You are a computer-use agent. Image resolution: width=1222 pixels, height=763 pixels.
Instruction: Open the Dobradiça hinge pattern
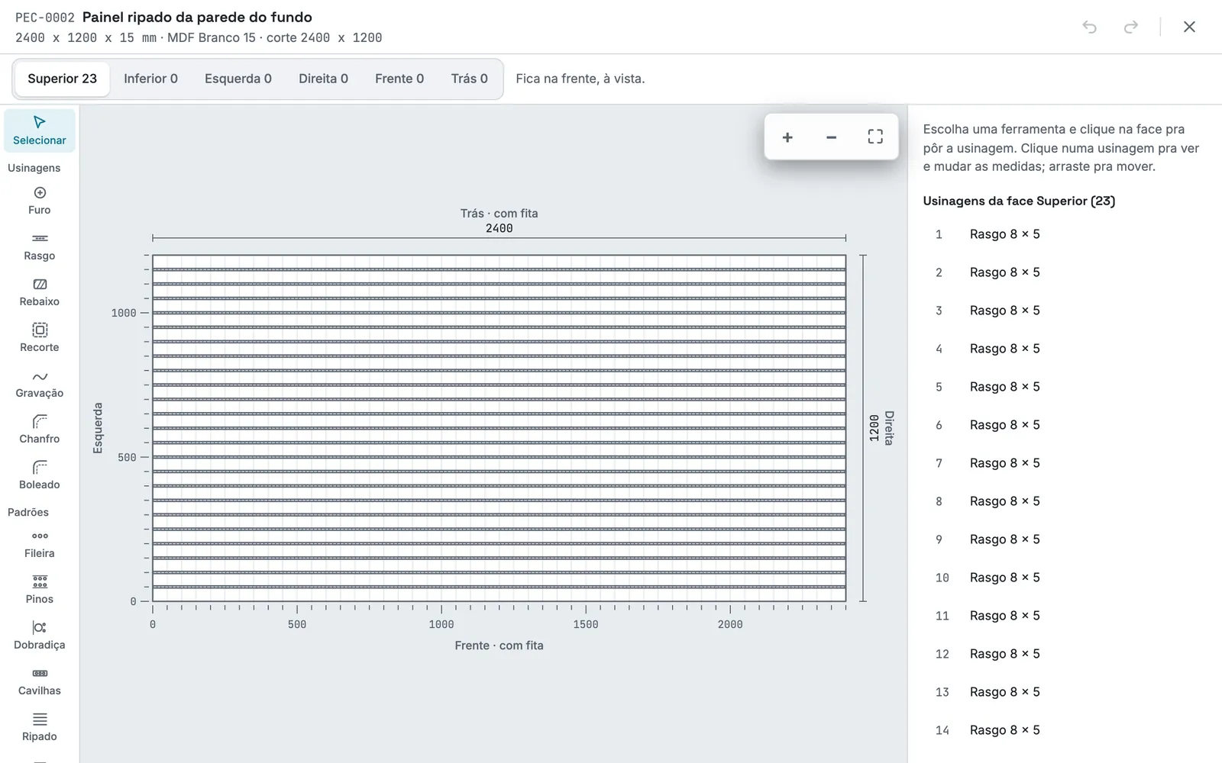pos(40,636)
